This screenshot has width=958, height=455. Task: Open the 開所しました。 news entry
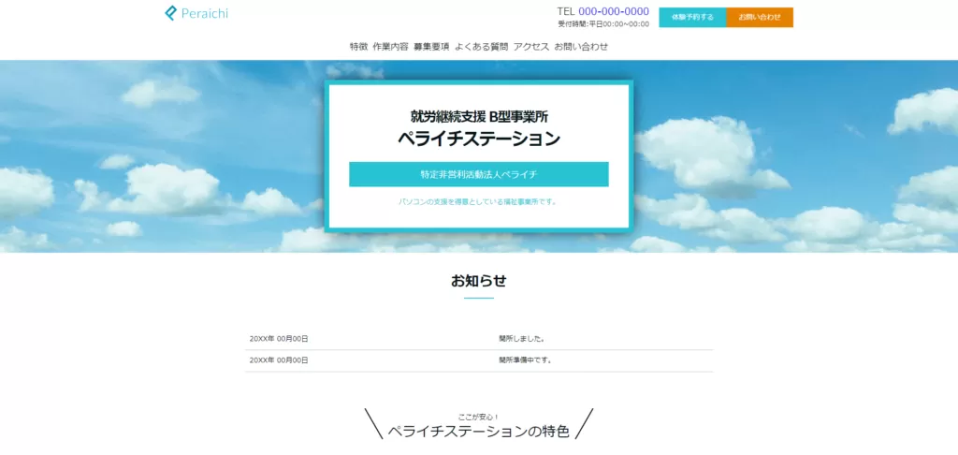[x=522, y=339]
